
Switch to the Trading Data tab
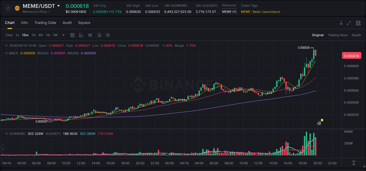pyautogui.click(x=45, y=22)
